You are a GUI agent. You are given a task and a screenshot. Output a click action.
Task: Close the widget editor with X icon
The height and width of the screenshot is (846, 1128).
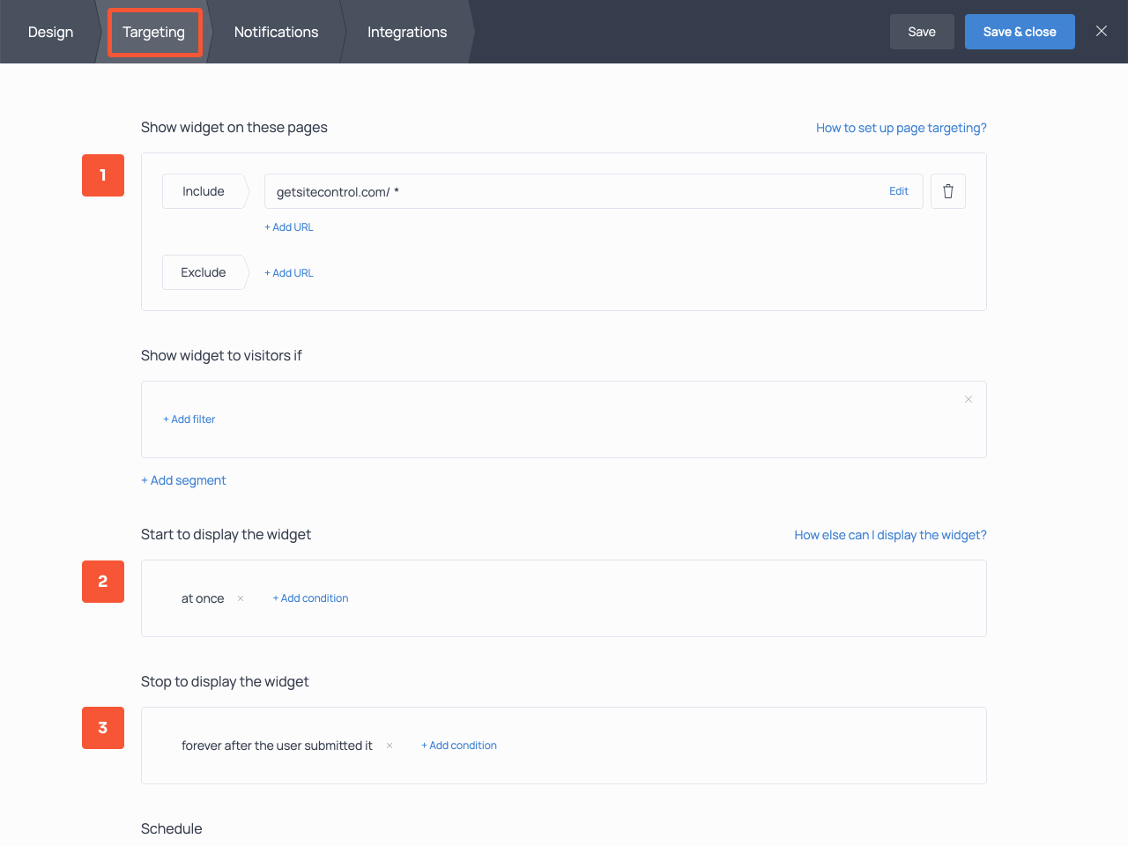[x=1101, y=31]
